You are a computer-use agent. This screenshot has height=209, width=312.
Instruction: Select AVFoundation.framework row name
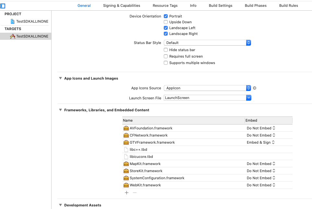click(151, 128)
